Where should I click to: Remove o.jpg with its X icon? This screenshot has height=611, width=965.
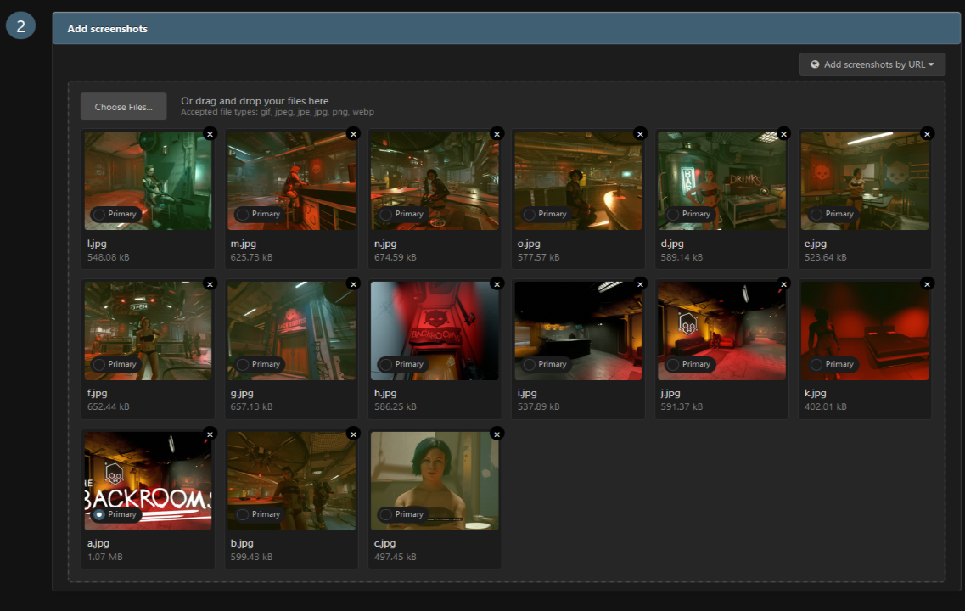coord(640,133)
